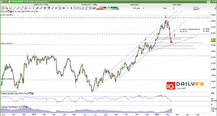217x116 pixels.
Task: Select the parallel channel lines tool
Action: pos(26,8)
